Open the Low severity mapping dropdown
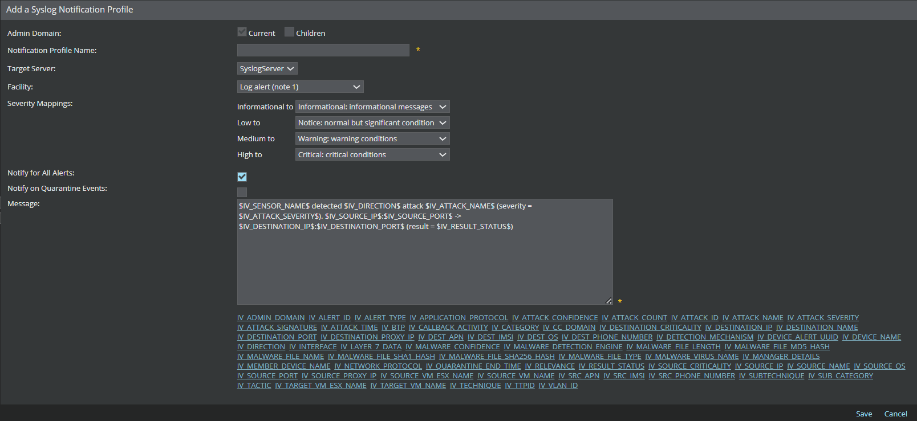The height and width of the screenshot is (421, 917). point(372,122)
